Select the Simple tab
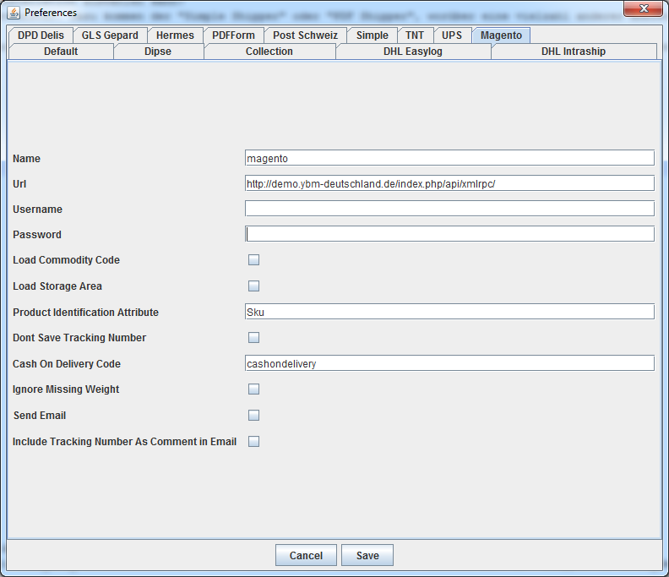This screenshot has height=577, width=669. click(x=372, y=35)
